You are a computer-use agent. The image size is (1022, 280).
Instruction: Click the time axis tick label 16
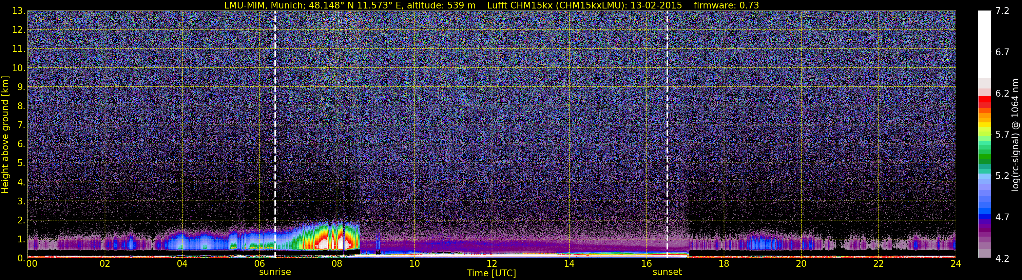tap(646, 264)
